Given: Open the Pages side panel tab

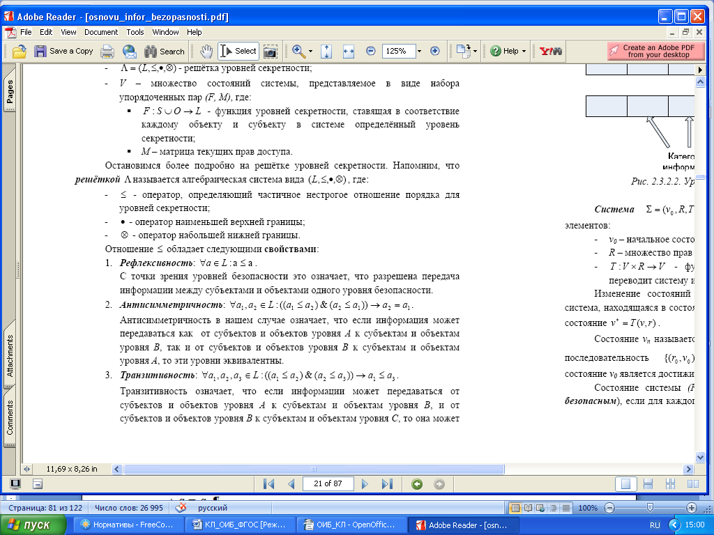Looking at the screenshot, I should click(x=10, y=90).
